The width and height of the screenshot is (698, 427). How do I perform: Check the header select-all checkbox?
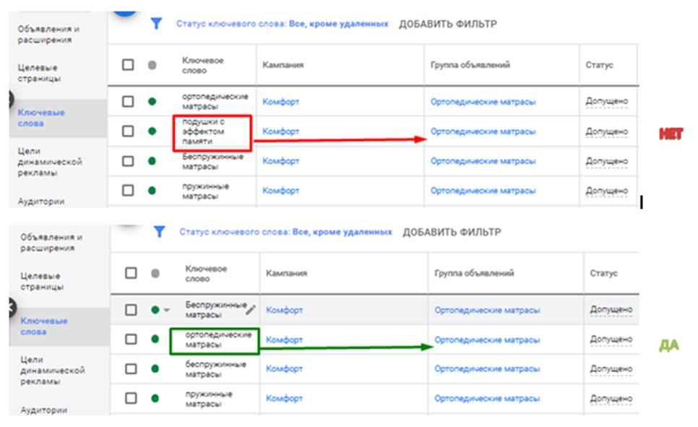(128, 64)
